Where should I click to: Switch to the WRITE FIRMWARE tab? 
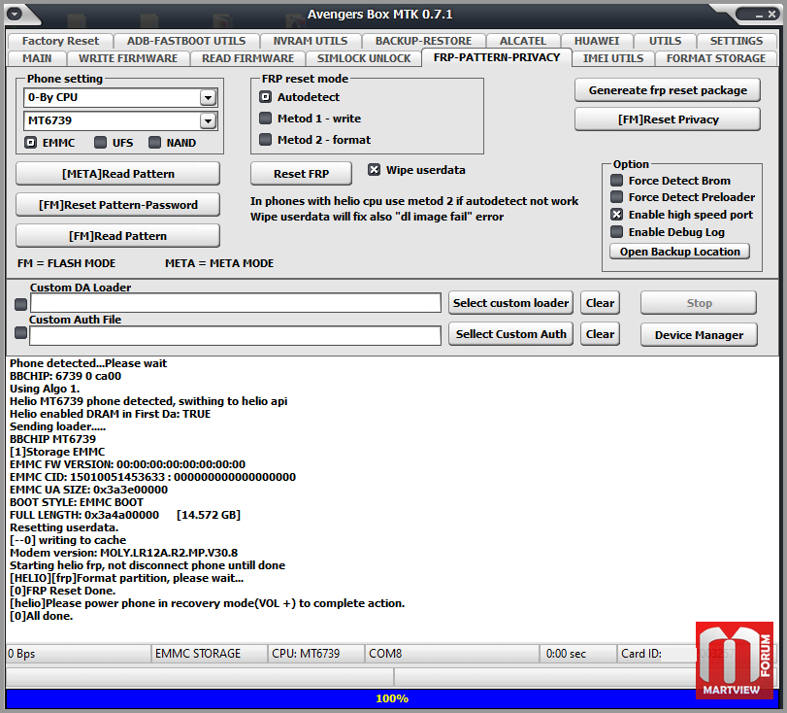pyautogui.click(x=128, y=58)
